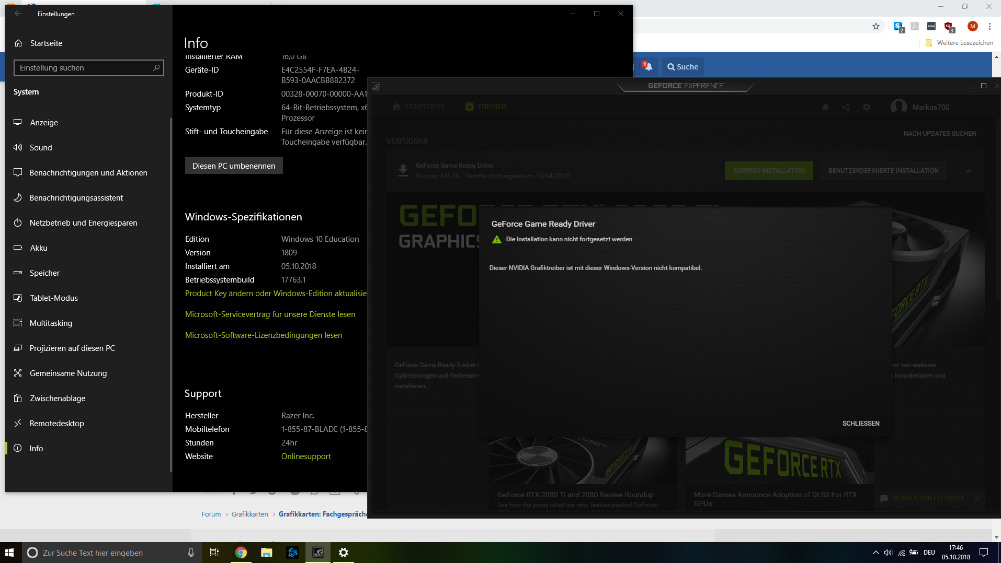Switch to TREIBER tab in GeForce Experience
1001x563 pixels.
coord(486,107)
